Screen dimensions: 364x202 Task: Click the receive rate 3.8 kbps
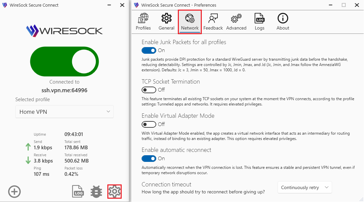43,161
